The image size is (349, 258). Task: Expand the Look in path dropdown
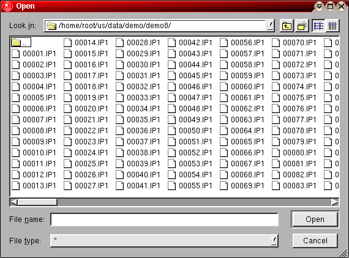tap(270, 26)
